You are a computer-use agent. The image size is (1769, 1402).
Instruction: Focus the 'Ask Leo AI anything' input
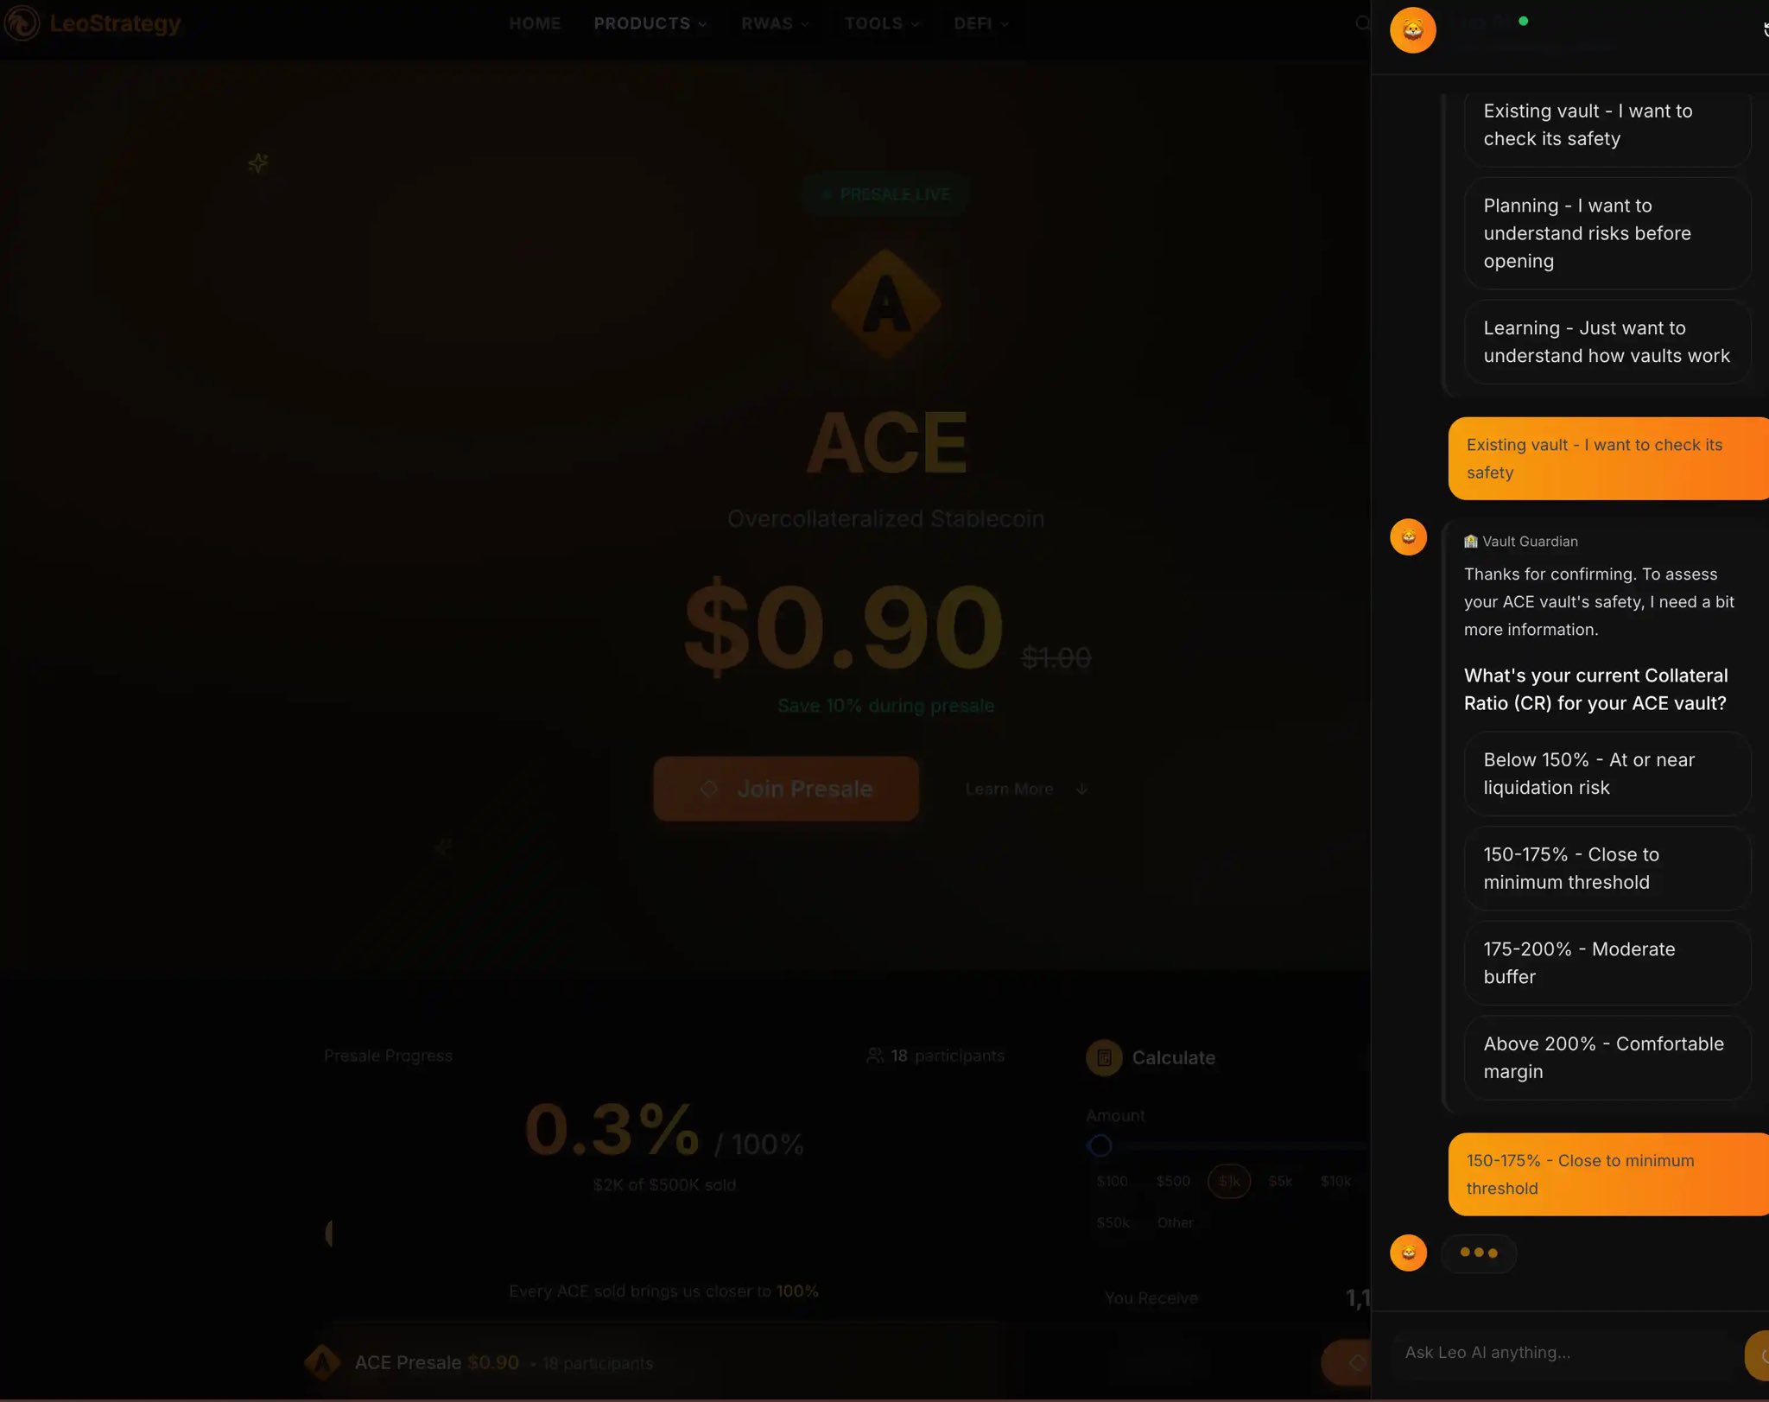click(1563, 1353)
